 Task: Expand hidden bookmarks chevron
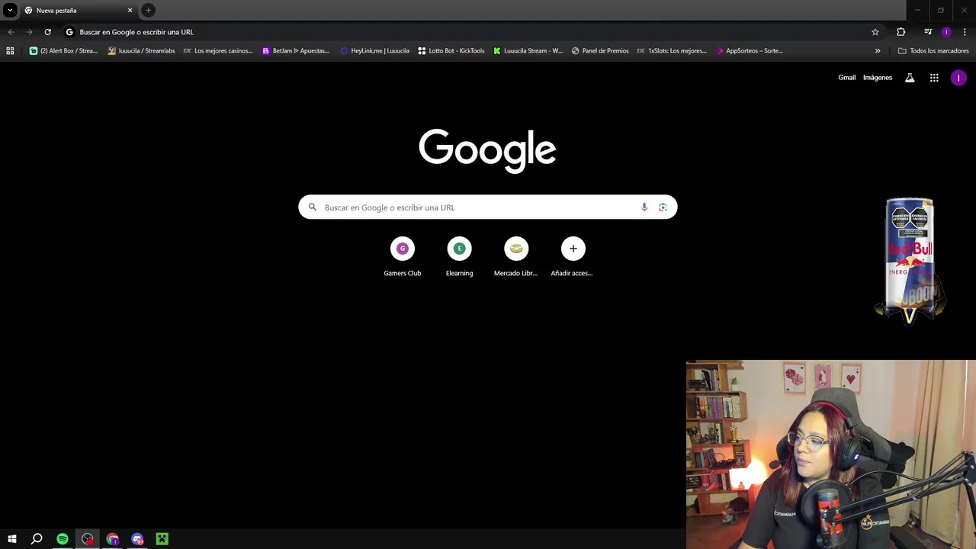click(878, 51)
